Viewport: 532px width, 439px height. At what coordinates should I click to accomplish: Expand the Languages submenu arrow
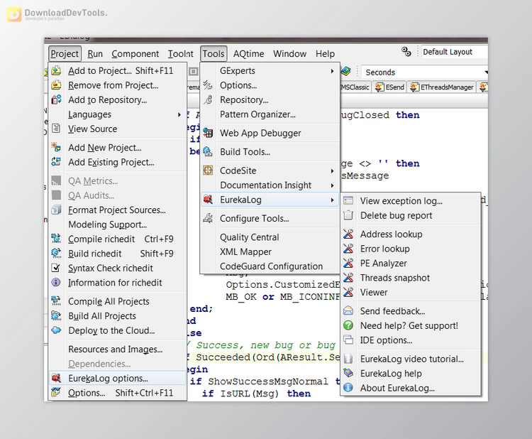pyautogui.click(x=179, y=114)
